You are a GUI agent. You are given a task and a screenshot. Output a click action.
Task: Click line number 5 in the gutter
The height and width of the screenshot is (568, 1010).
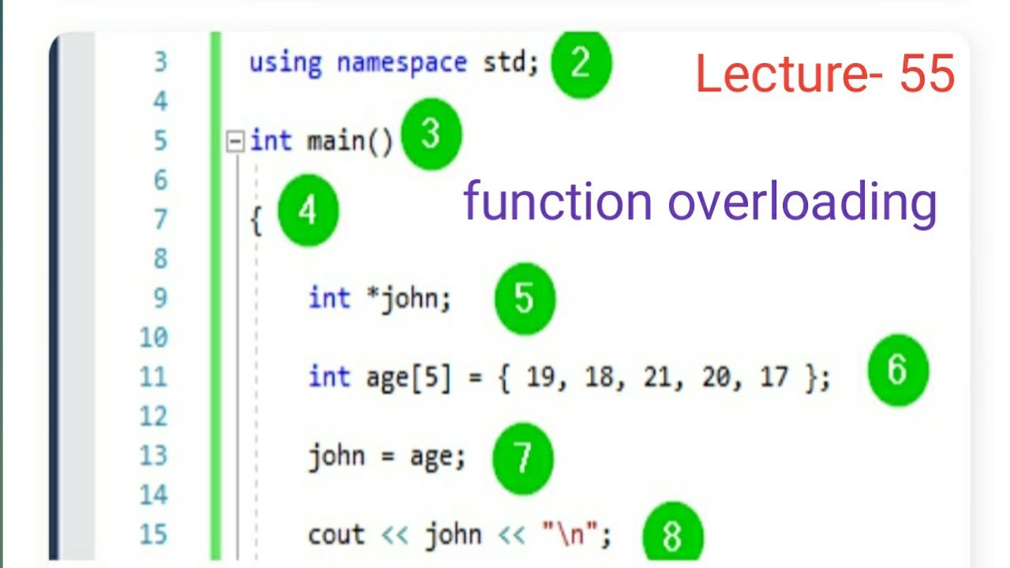160,141
